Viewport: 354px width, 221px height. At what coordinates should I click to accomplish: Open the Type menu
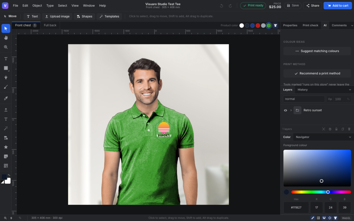click(50, 6)
